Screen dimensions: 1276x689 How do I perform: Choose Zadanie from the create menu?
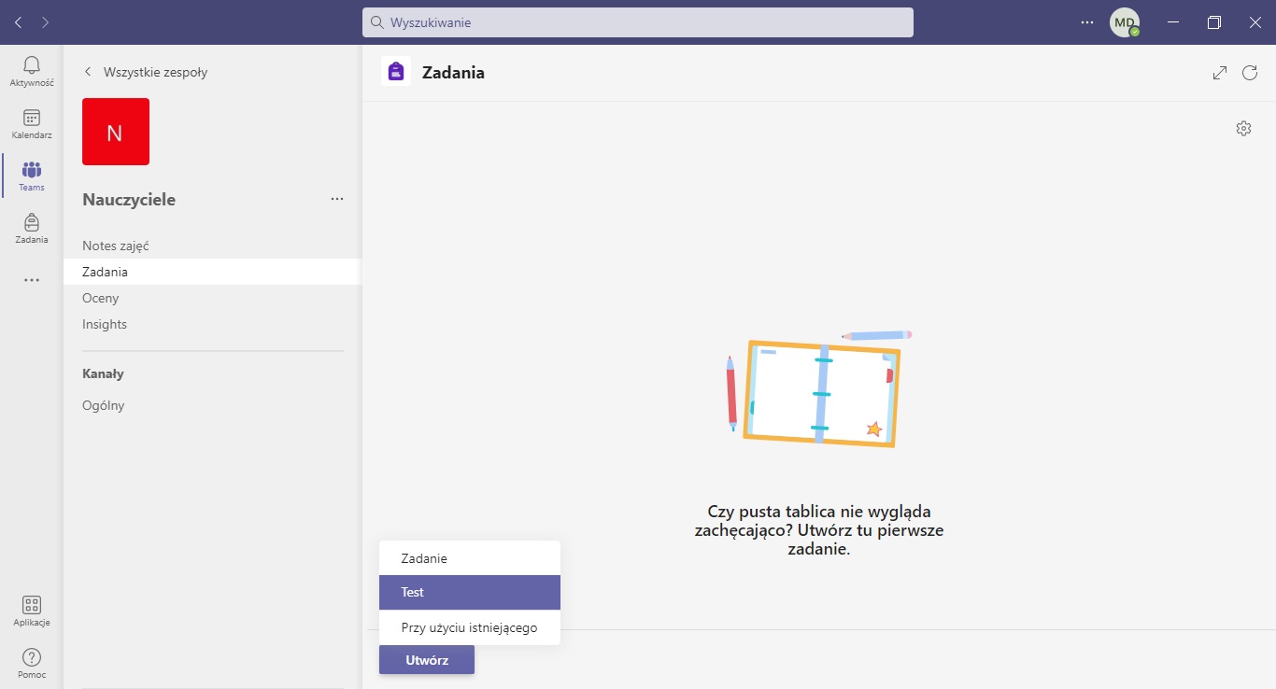click(469, 558)
